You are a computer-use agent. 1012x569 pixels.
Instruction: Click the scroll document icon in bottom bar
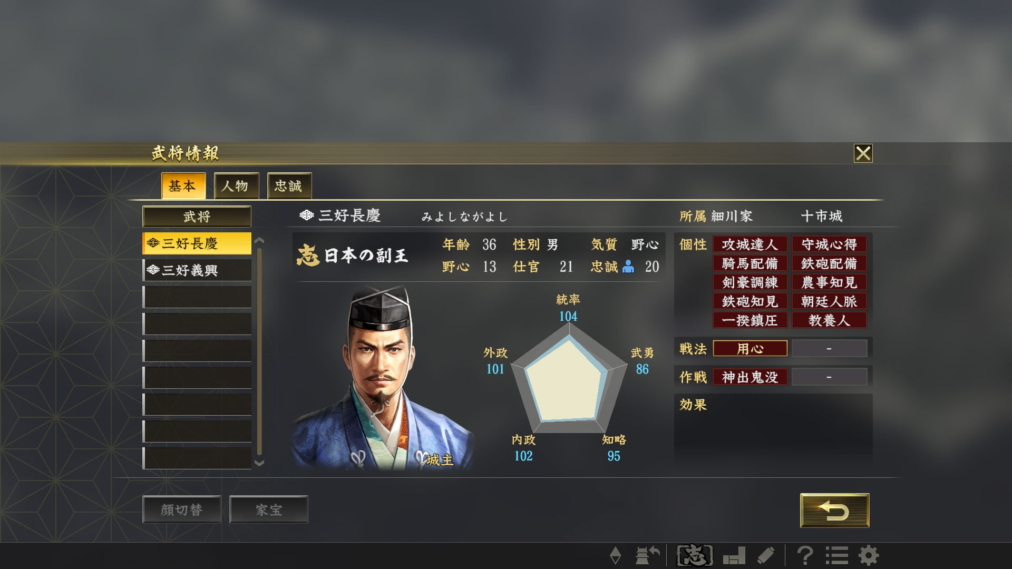(766, 555)
